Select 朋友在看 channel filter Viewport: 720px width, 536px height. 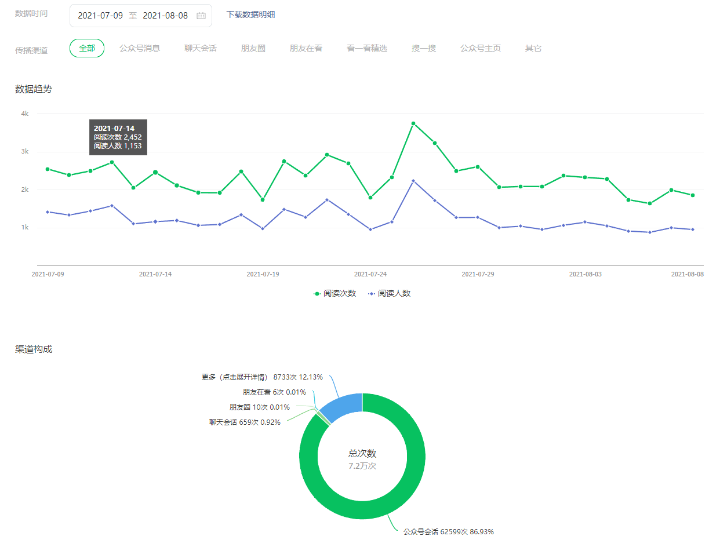coord(306,49)
